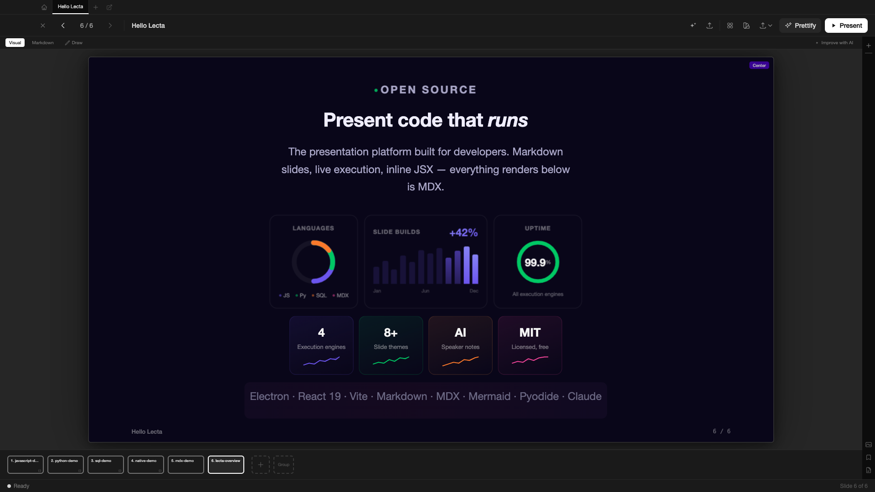
Task: Click the Center layout badge on slide
Action: click(x=759, y=66)
